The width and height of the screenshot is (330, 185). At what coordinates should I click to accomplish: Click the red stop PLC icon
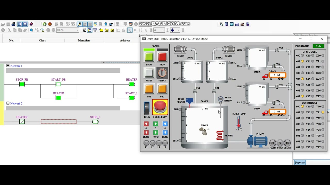click(50, 24)
